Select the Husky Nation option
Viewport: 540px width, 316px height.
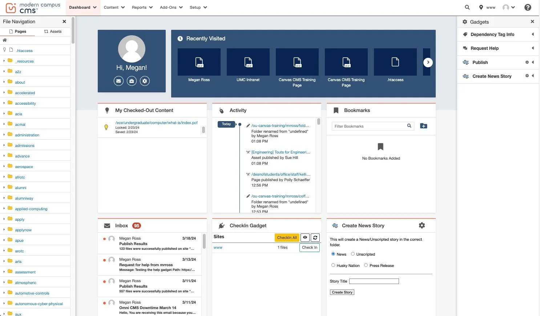point(333,265)
